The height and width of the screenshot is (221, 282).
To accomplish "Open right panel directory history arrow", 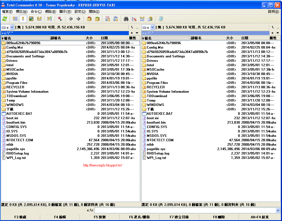I will pyautogui.click(x=278, y=33).
